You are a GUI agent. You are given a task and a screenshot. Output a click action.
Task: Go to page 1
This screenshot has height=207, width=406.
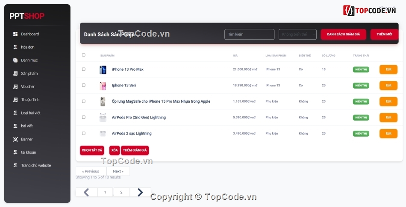coord(105,192)
